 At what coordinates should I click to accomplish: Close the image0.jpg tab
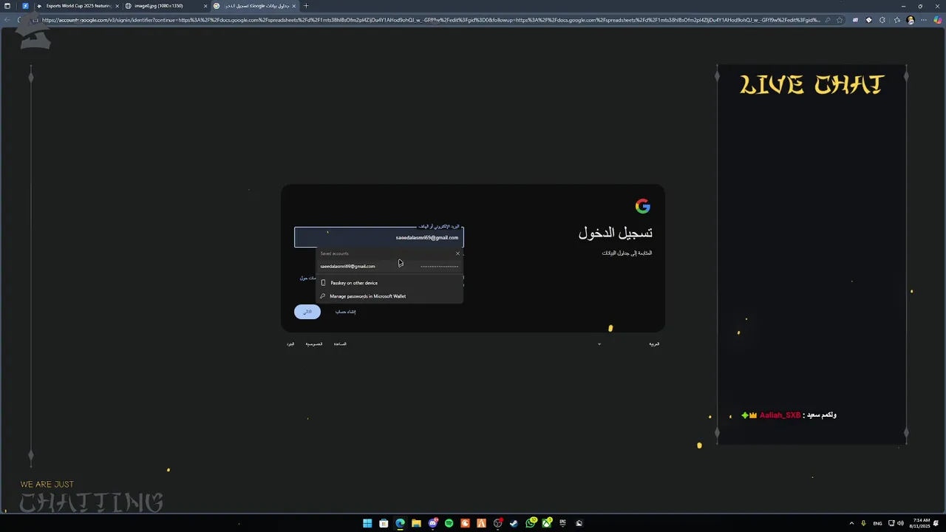point(205,6)
